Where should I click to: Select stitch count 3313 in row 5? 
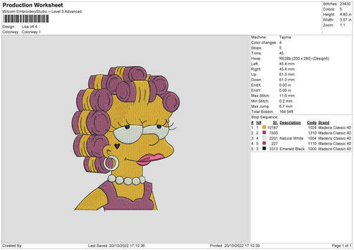point(274,149)
